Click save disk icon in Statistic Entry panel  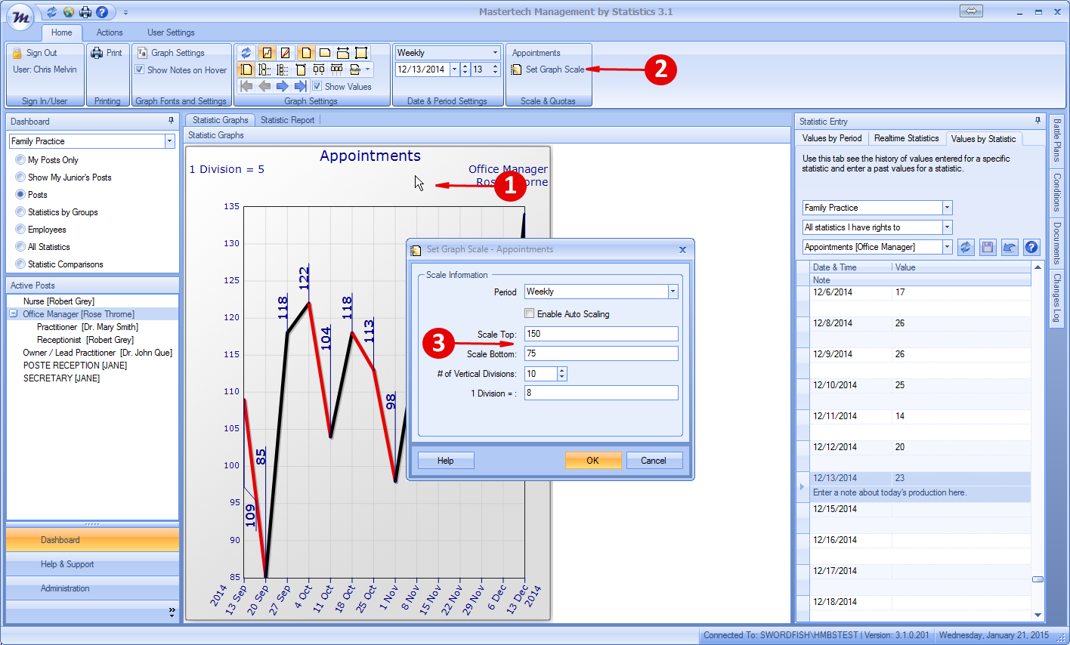987,247
